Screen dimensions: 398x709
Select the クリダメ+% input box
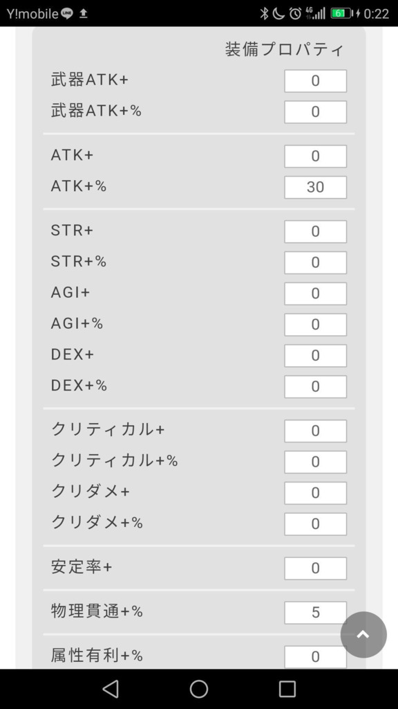[315, 524]
